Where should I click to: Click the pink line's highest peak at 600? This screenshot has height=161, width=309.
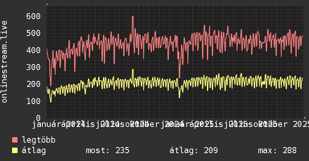point(133,16)
